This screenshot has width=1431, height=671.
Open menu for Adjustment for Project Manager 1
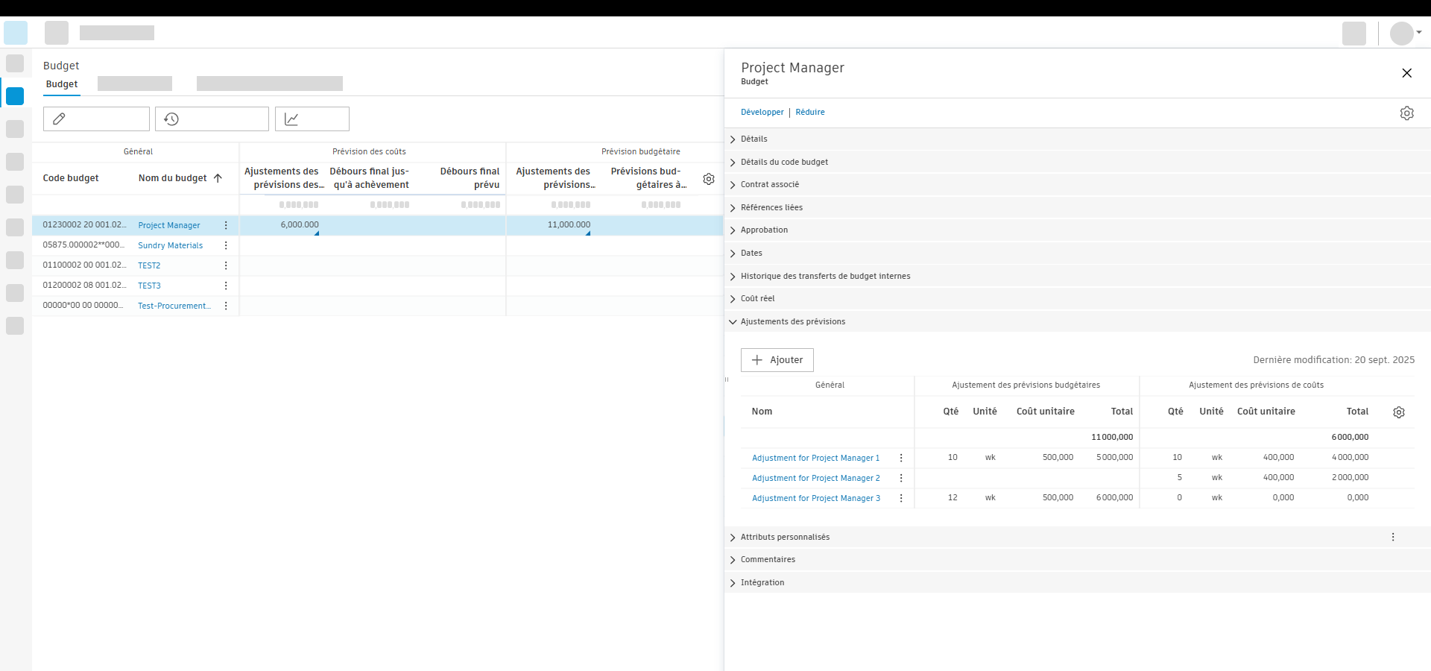coord(901,458)
